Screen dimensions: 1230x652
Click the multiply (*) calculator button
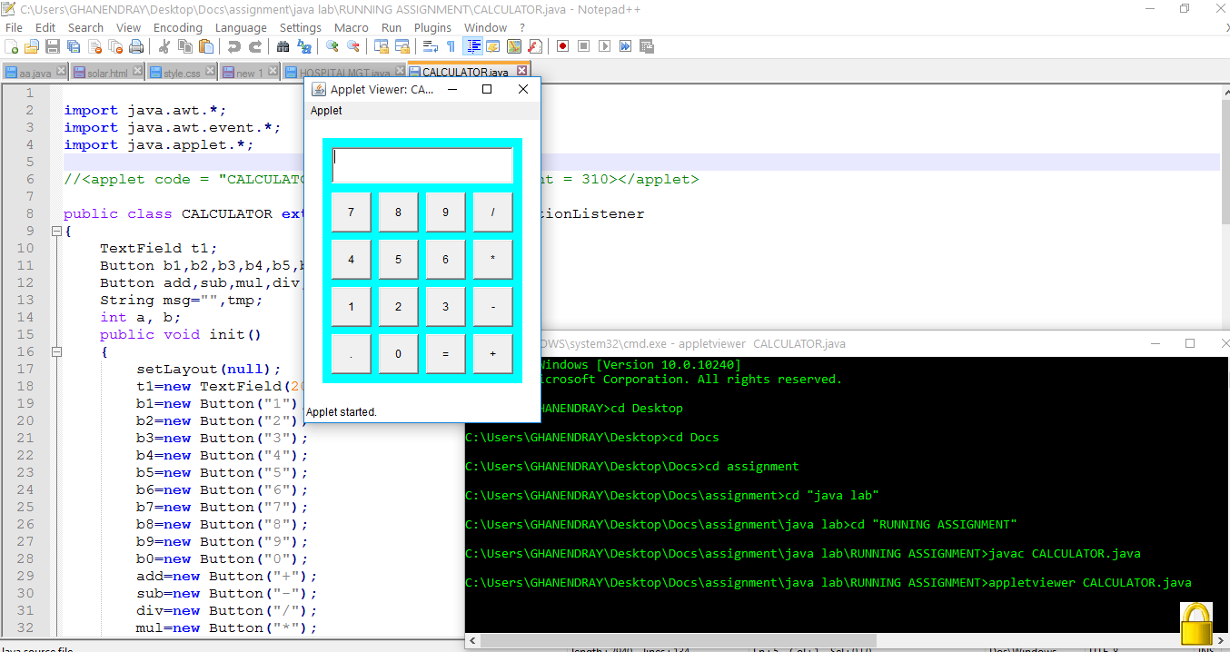[x=492, y=259]
